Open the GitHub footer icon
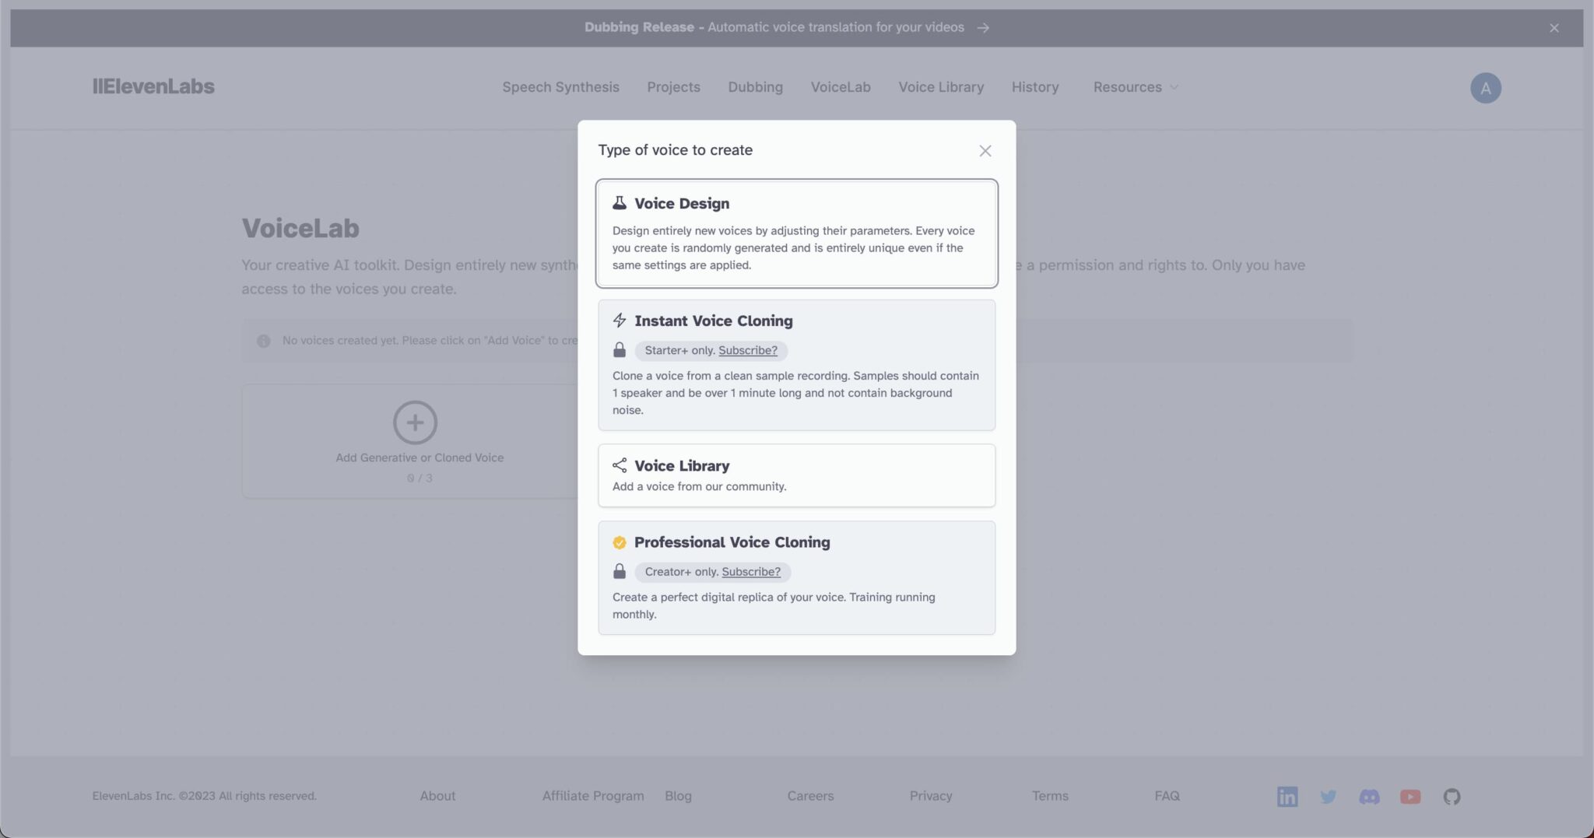 [1452, 796]
